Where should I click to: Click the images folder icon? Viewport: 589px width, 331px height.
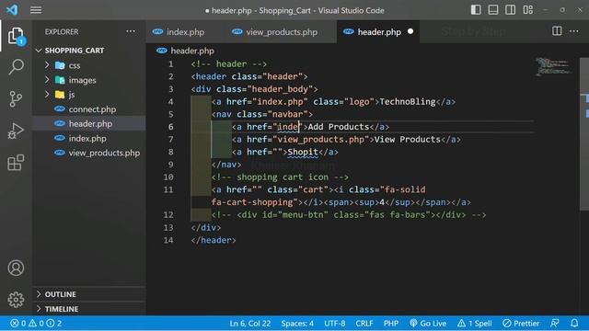[x=60, y=80]
